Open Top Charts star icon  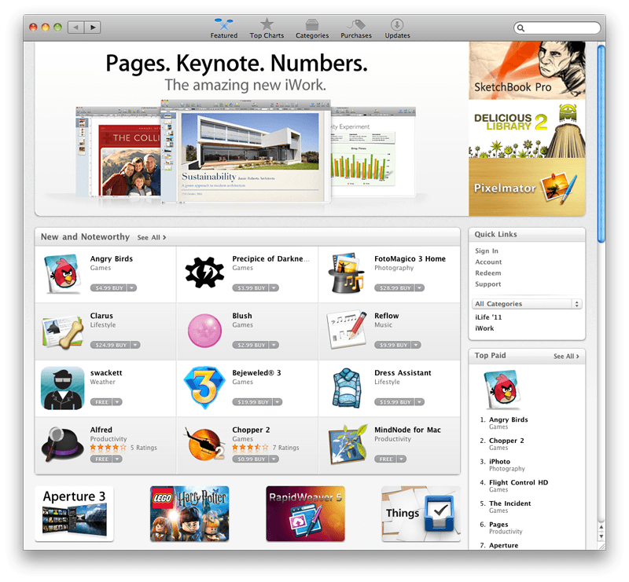(x=267, y=24)
